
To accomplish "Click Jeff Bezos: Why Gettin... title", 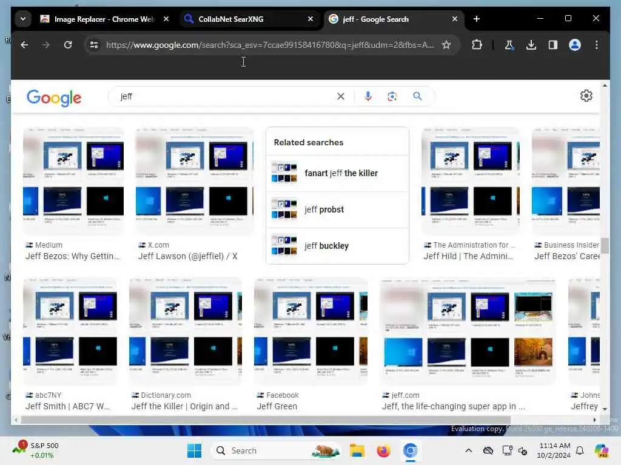I will click(x=73, y=256).
